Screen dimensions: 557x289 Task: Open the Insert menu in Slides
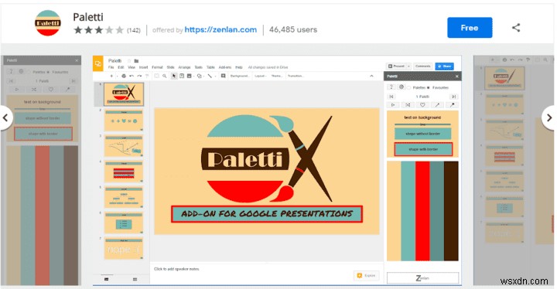tap(144, 67)
